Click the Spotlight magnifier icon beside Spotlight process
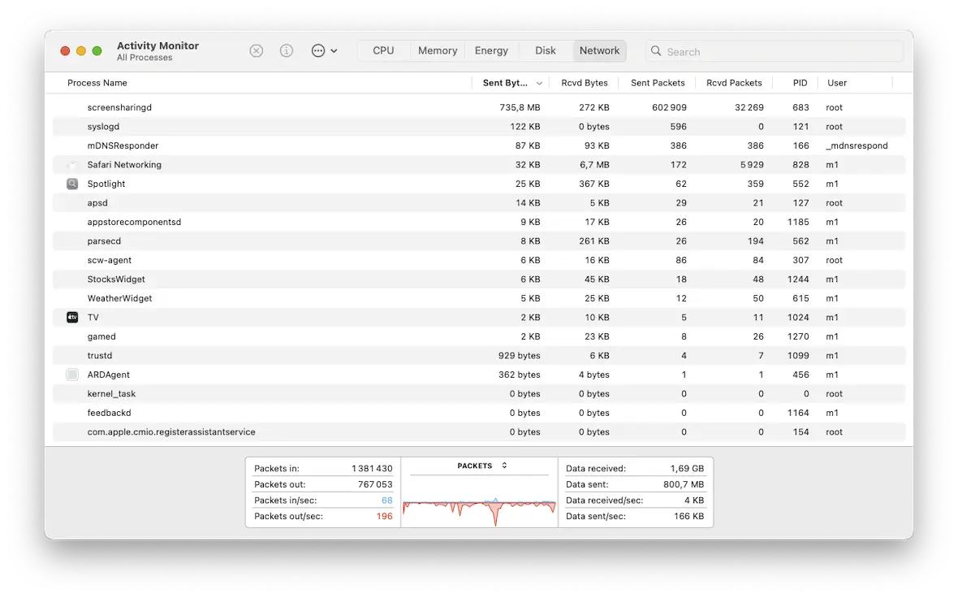 tap(73, 184)
